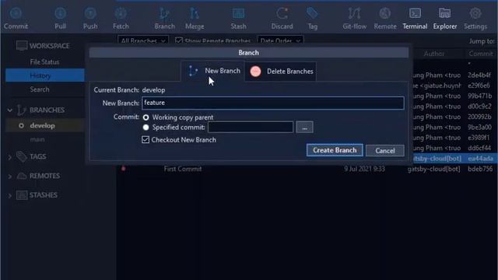This screenshot has width=498, height=280.
Task: Click the Fetch toolbar icon
Action: pyautogui.click(x=121, y=13)
